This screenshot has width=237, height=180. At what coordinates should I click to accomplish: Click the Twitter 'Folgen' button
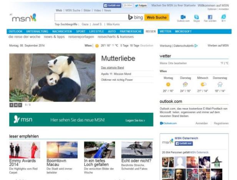coord(141,5)
